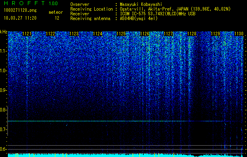Click the Receiving antenna label
Image resolution: width=247 pixels, height=157 pixels.
click(x=90, y=18)
